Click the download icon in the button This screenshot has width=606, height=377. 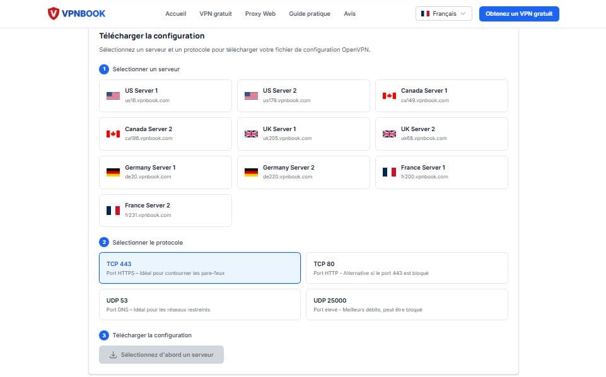114,354
